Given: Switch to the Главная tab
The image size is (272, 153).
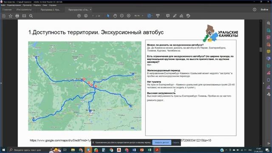Looking at the screenshot, I should point(7,10).
